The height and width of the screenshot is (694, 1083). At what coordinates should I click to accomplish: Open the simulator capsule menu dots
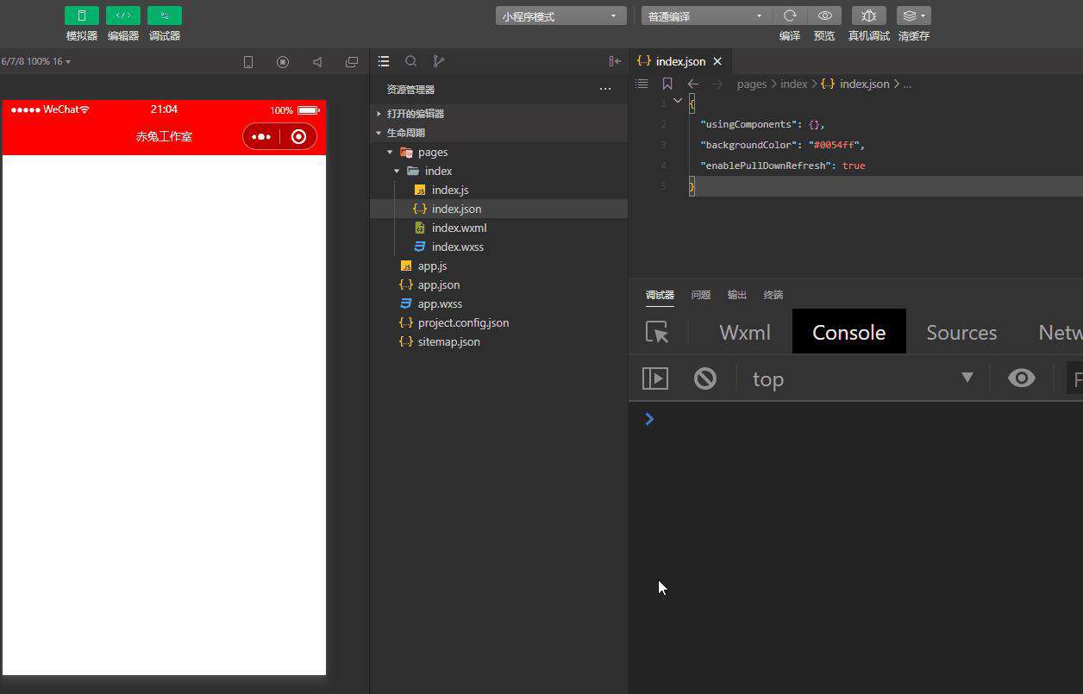click(x=261, y=136)
